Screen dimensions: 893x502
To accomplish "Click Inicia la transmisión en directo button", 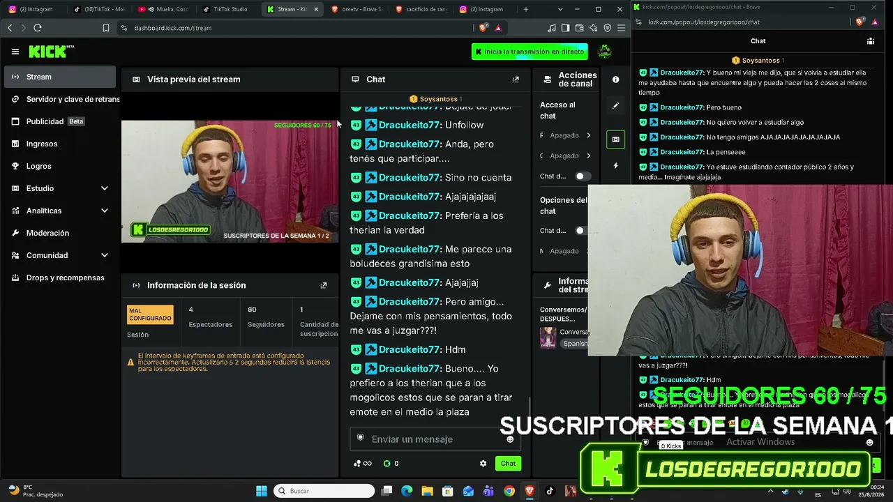I will tap(530, 52).
